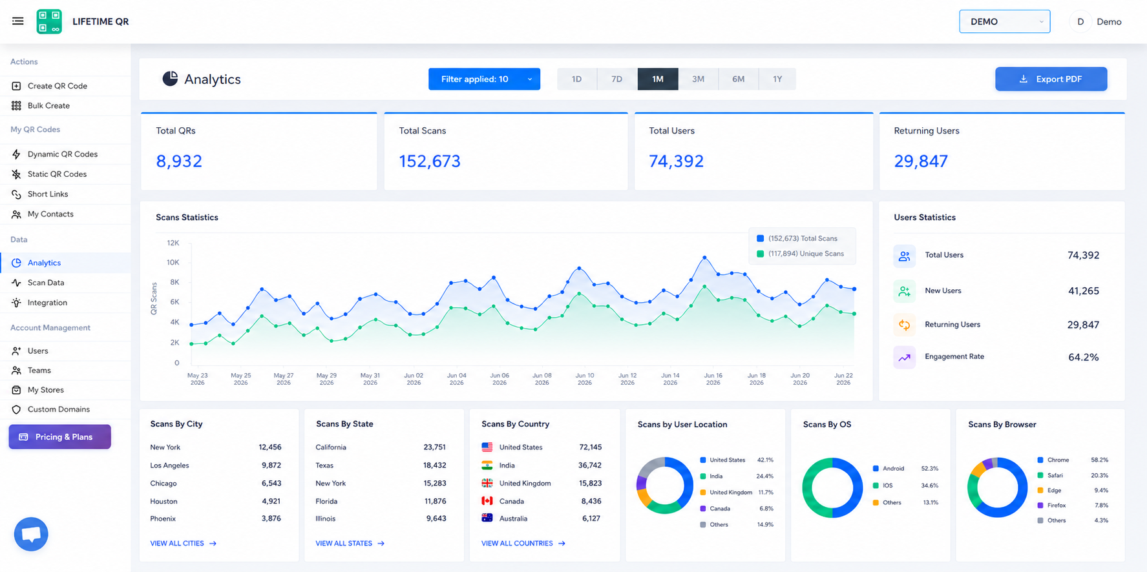Open the hamburger menu icon
The width and height of the screenshot is (1147, 572).
(18, 21)
